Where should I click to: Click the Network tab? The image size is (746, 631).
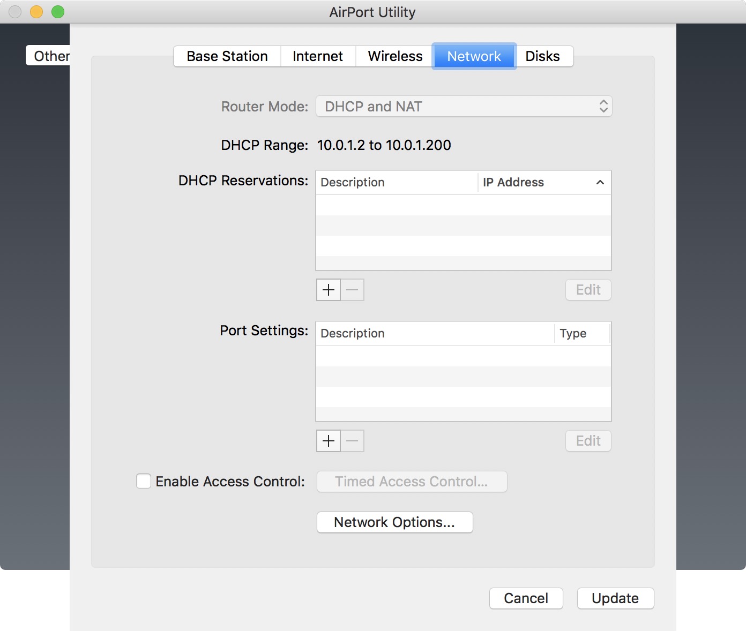click(474, 56)
